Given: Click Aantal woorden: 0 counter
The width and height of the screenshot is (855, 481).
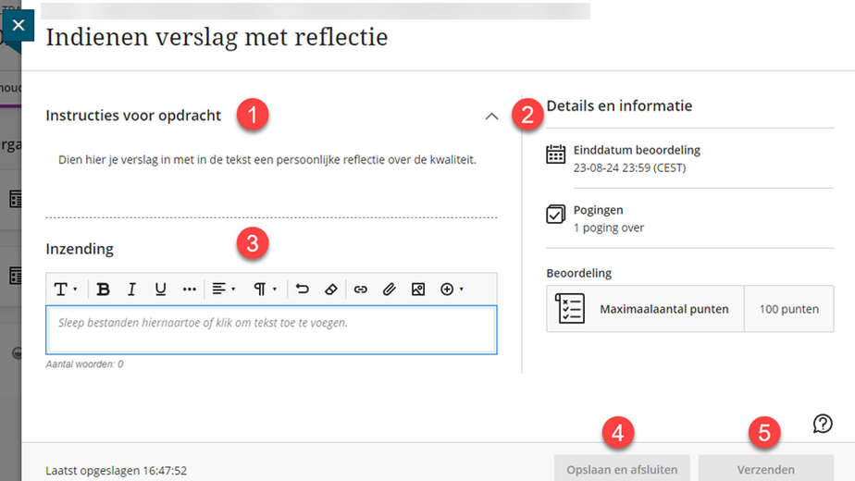Looking at the screenshot, I should point(84,364).
